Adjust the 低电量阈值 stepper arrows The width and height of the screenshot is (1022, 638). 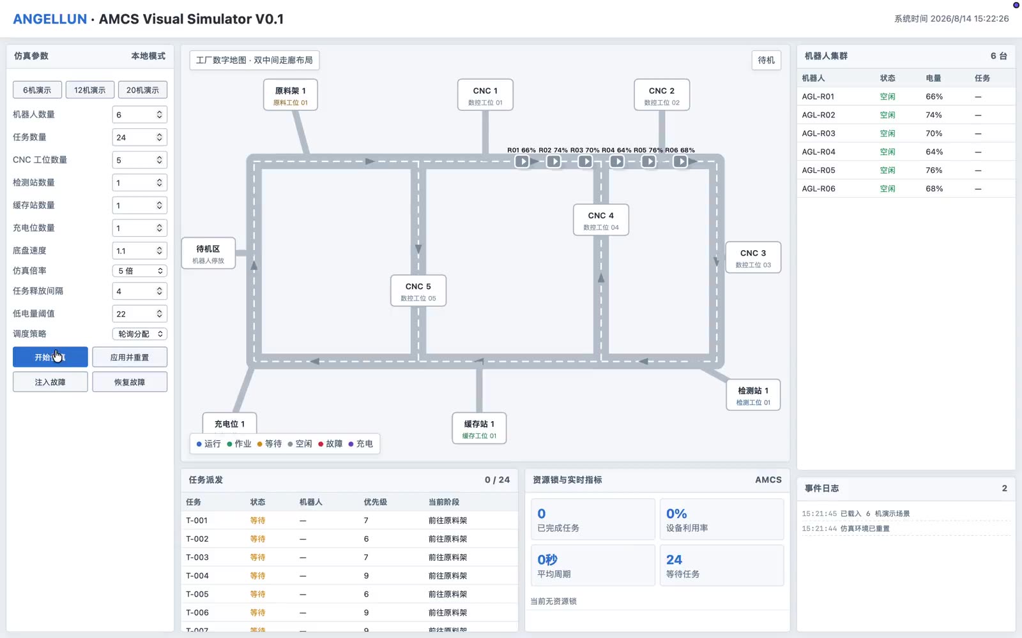[159, 314]
